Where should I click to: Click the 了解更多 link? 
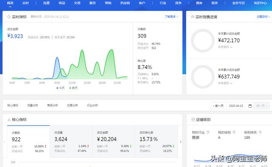(x=171, y=17)
